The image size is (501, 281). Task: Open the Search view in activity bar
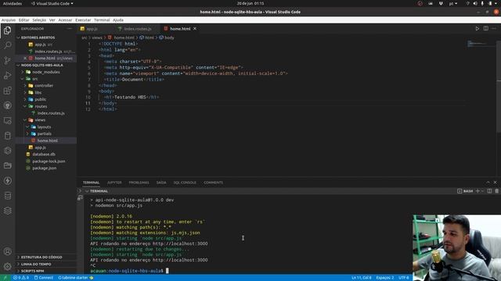pyautogui.click(x=7, y=45)
